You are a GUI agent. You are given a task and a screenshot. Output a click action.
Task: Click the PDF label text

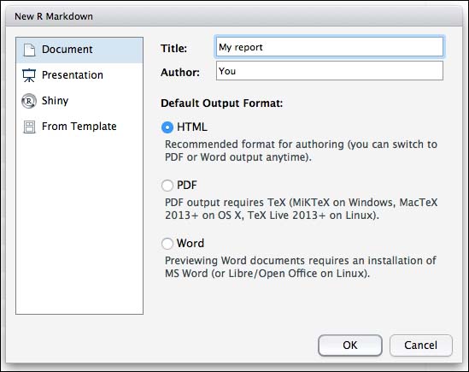(x=187, y=185)
